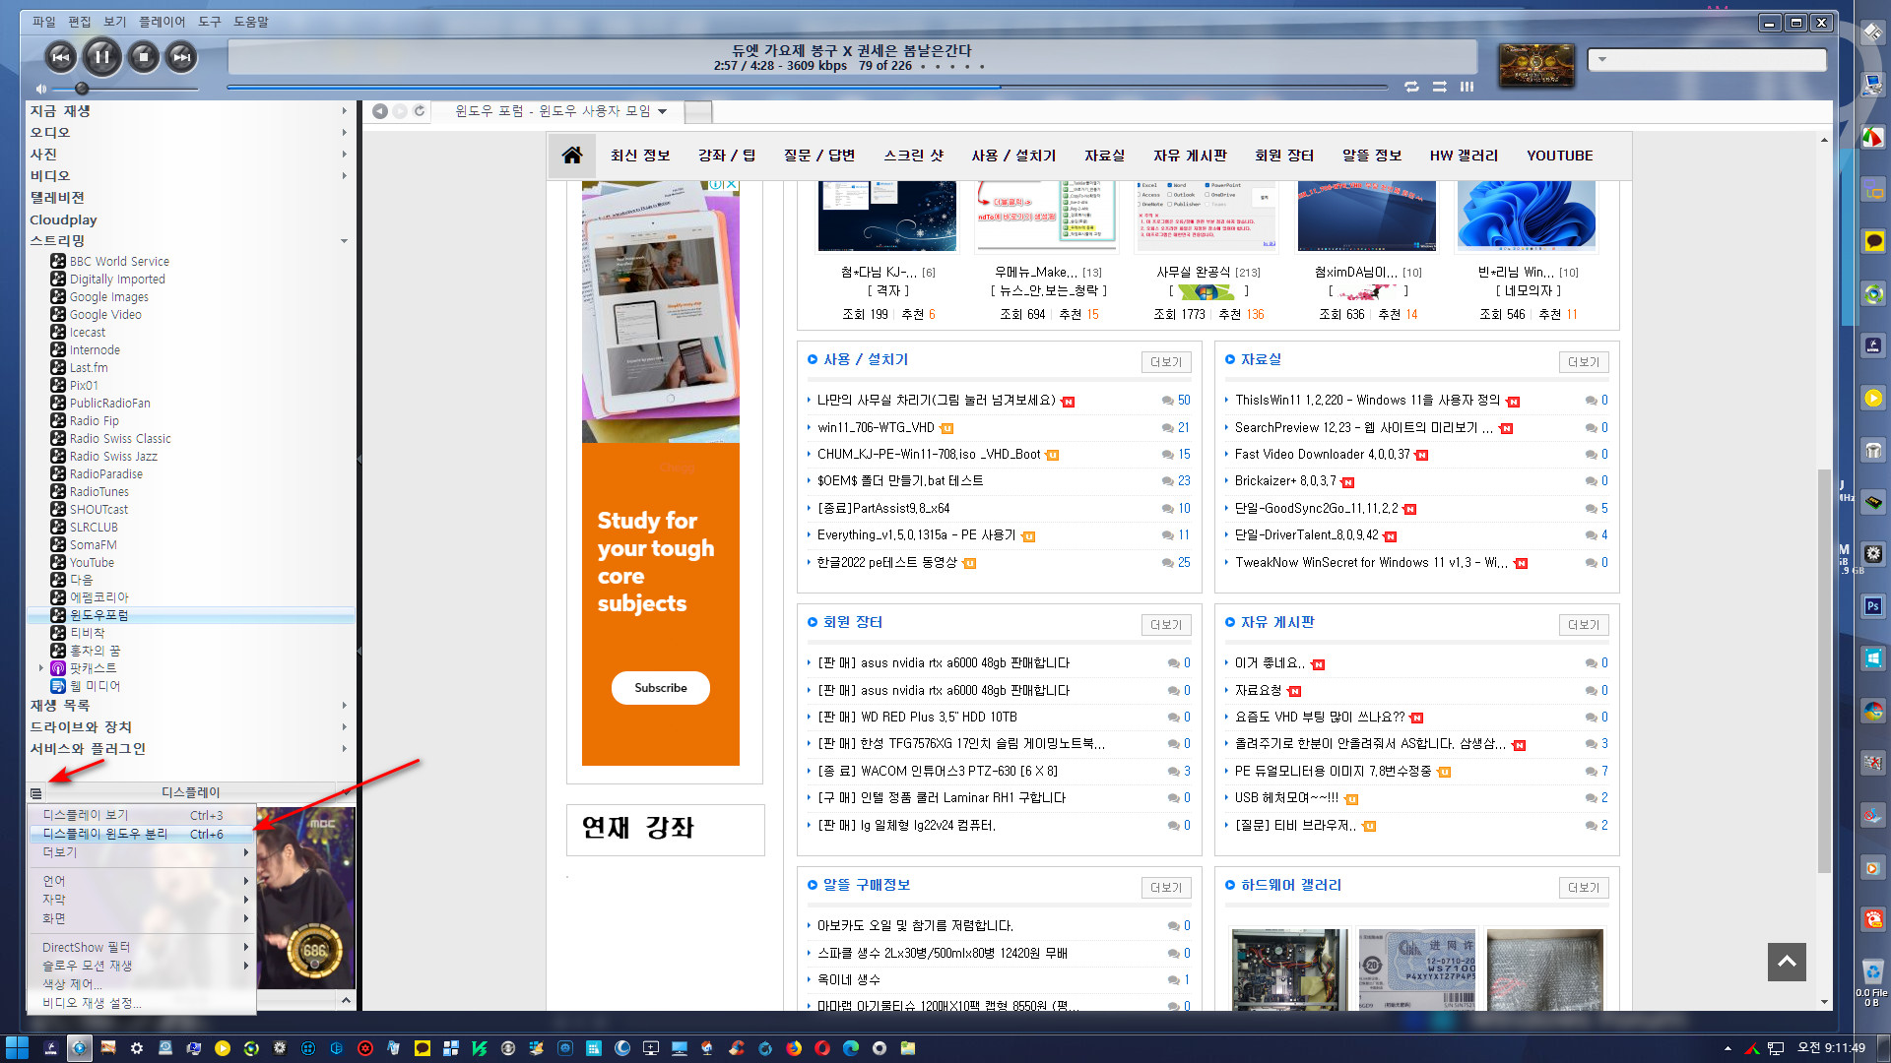Toggle shuffle mode
The height and width of the screenshot is (1063, 1891).
[1439, 87]
